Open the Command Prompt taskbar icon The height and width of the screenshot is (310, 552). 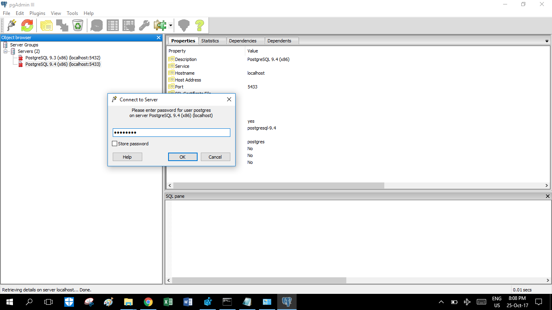coord(228,302)
